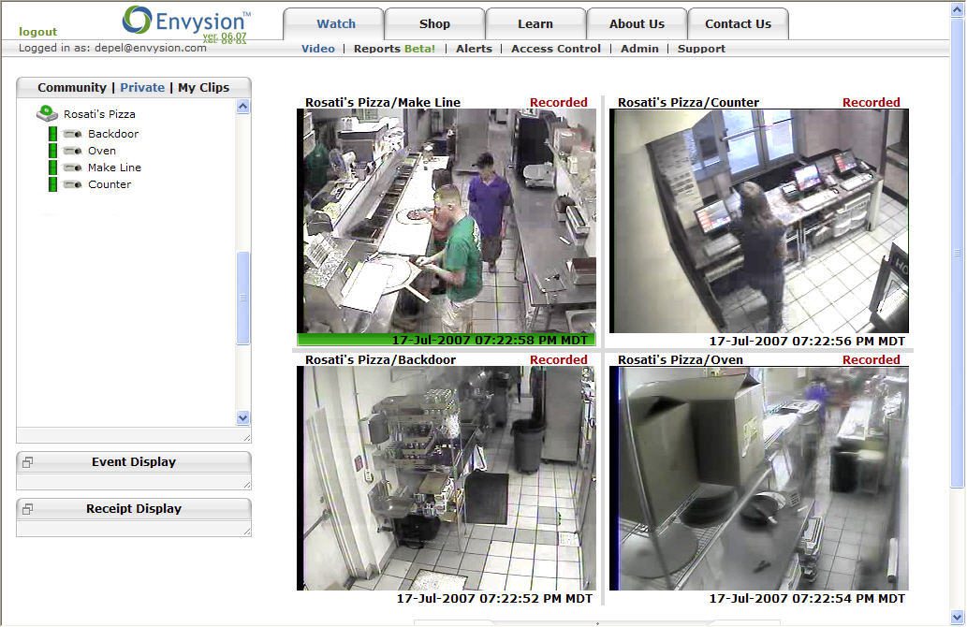
Task: Select the Backdoor camera in the tree
Action: [113, 134]
